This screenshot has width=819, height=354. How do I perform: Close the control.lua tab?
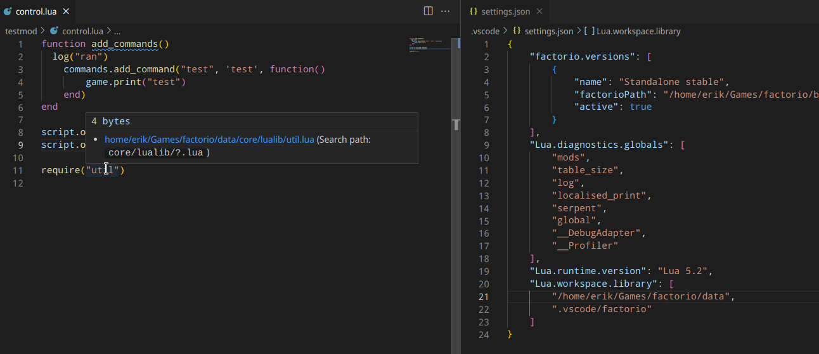pos(67,11)
